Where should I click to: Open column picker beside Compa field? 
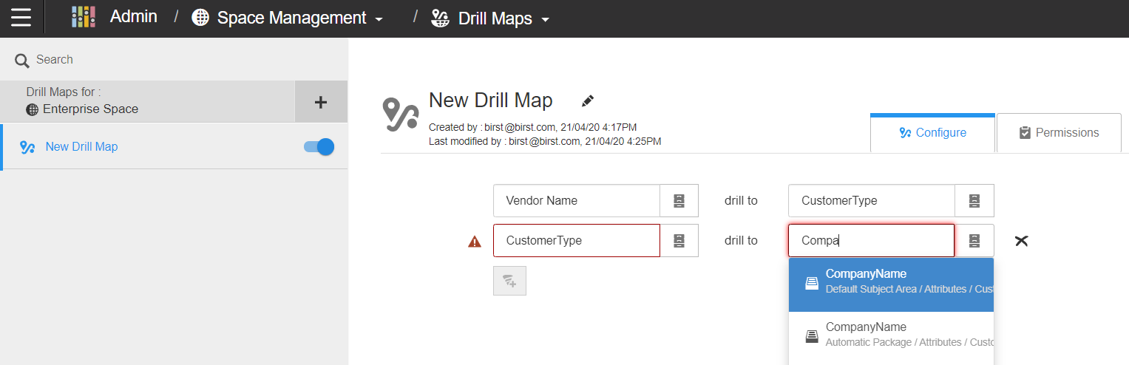click(x=974, y=240)
